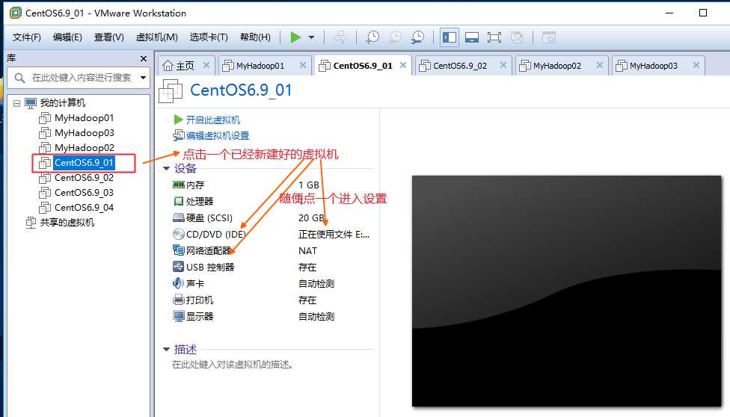Open the power options dropdown arrow
This screenshot has width=730, height=417.
point(311,37)
